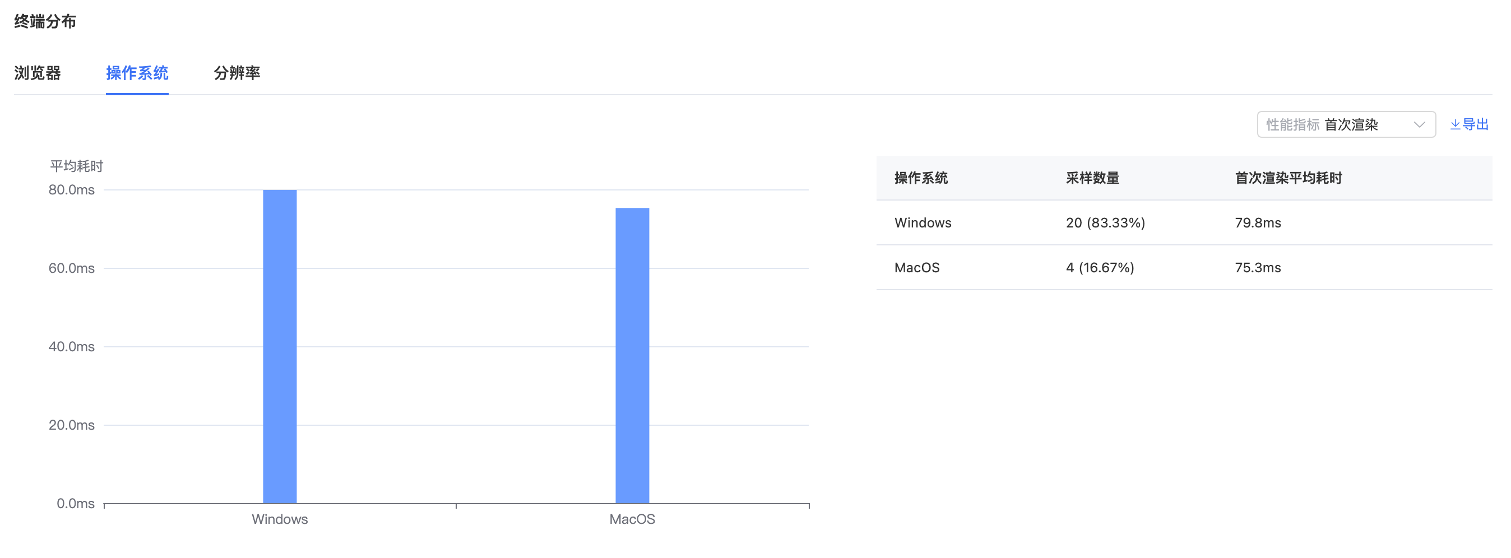Viewport: 1511px width, 558px height.
Task: Click the 操作系统 column header
Action: pyautogui.click(x=921, y=178)
